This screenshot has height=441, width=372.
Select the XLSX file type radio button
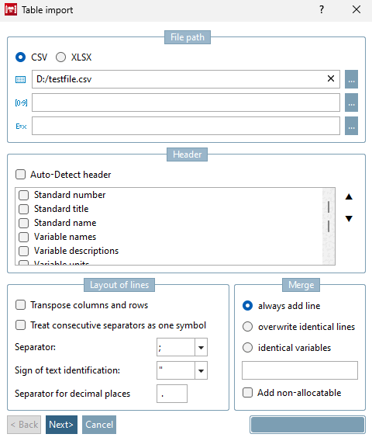pos(60,57)
